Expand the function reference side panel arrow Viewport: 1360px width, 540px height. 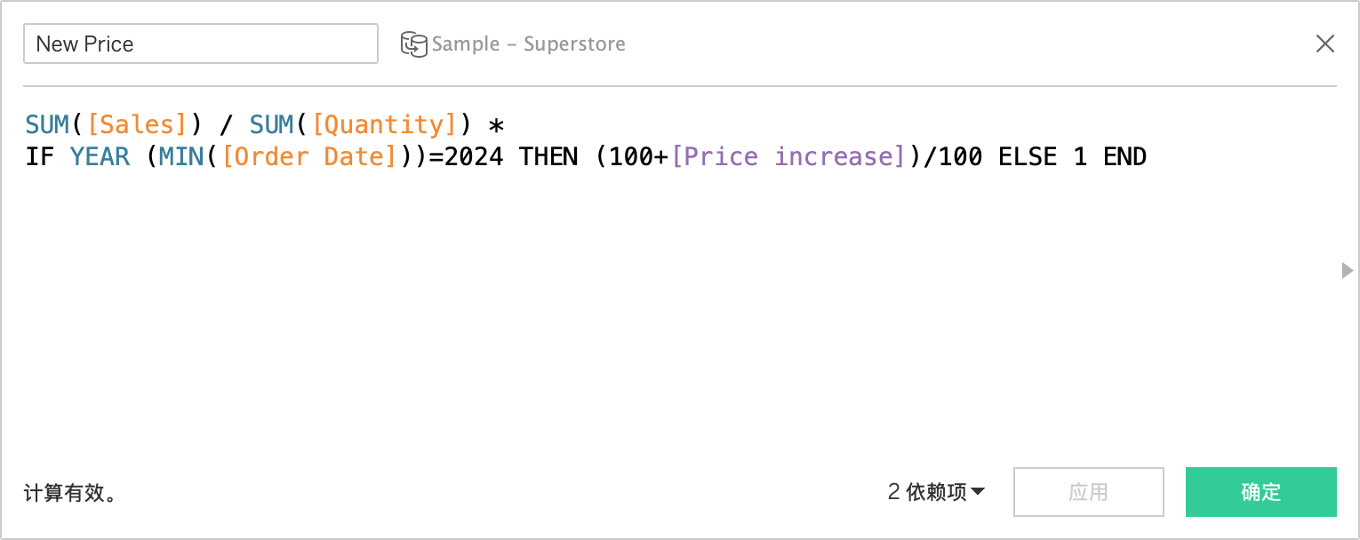(1347, 270)
